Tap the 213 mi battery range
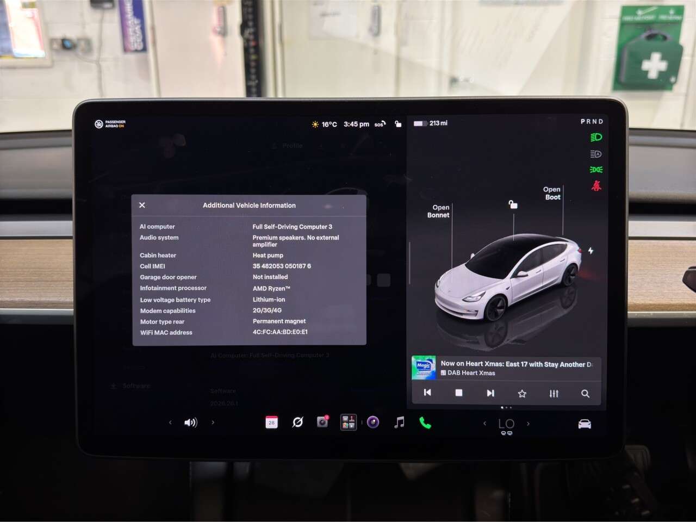The width and height of the screenshot is (696, 522). click(x=431, y=123)
